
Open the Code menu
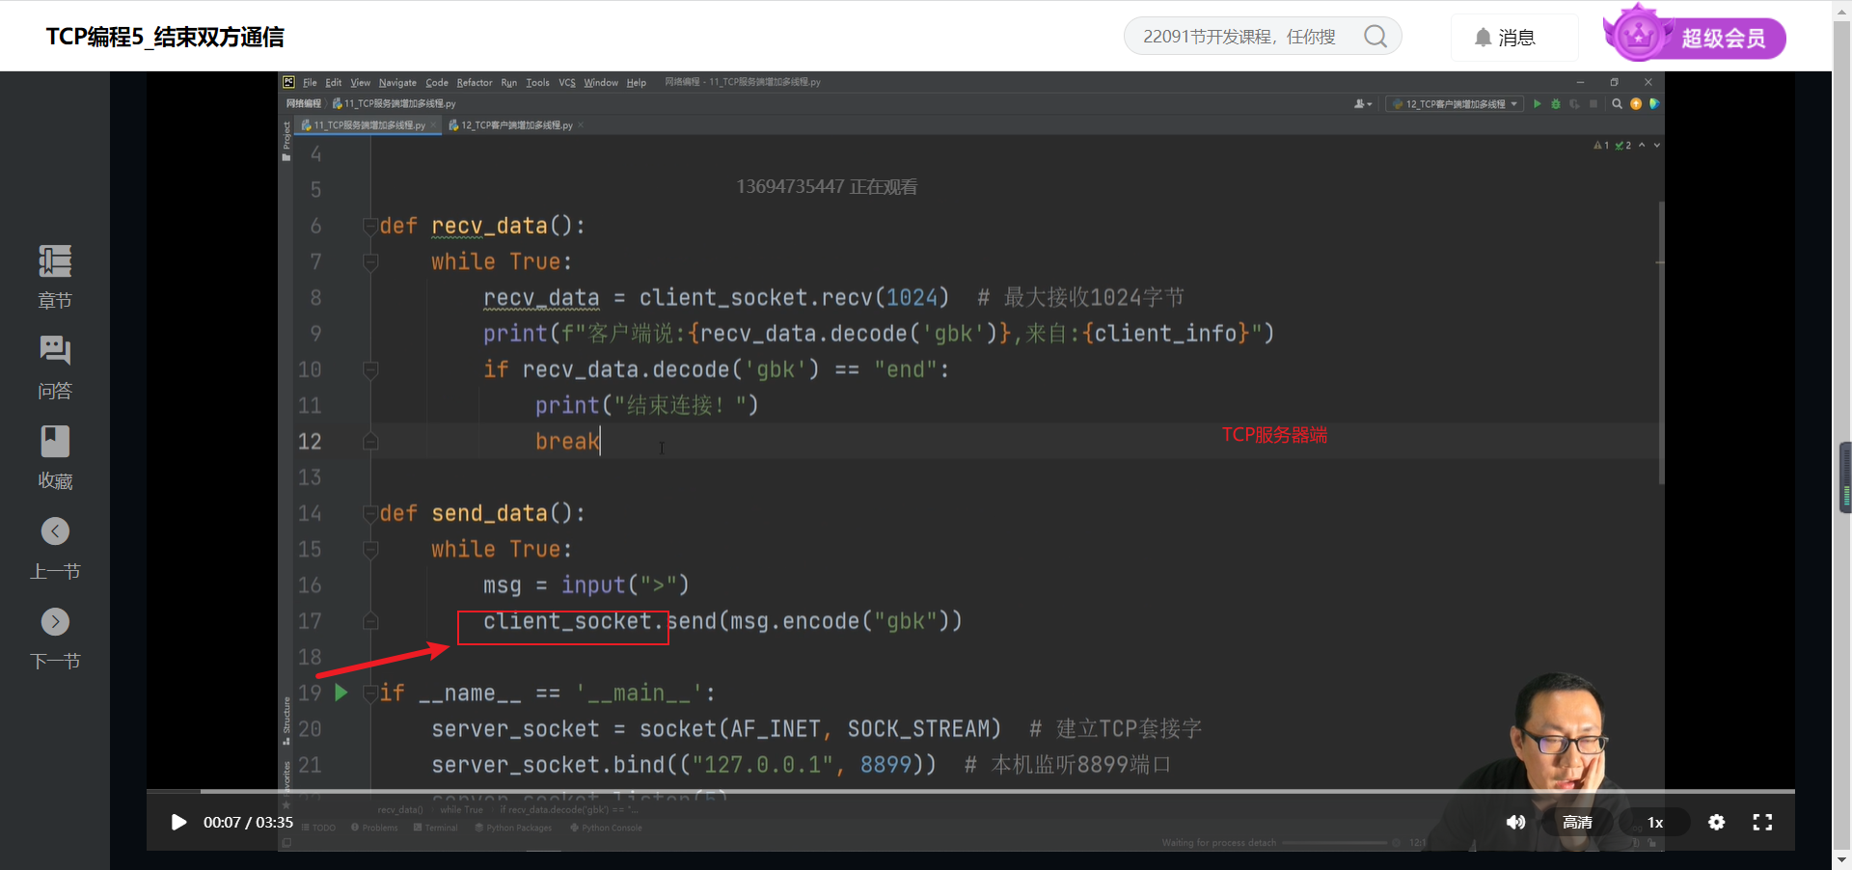point(437,83)
